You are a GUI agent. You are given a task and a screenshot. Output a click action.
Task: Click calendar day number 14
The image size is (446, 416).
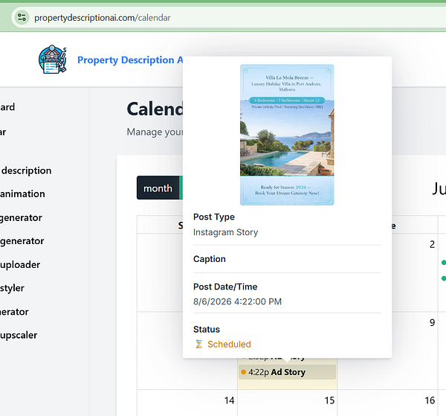(x=229, y=400)
